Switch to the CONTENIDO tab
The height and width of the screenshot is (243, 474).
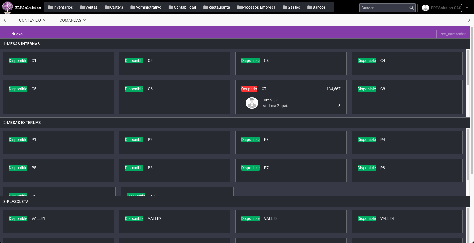pyautogui.click(x=30, y=20)
